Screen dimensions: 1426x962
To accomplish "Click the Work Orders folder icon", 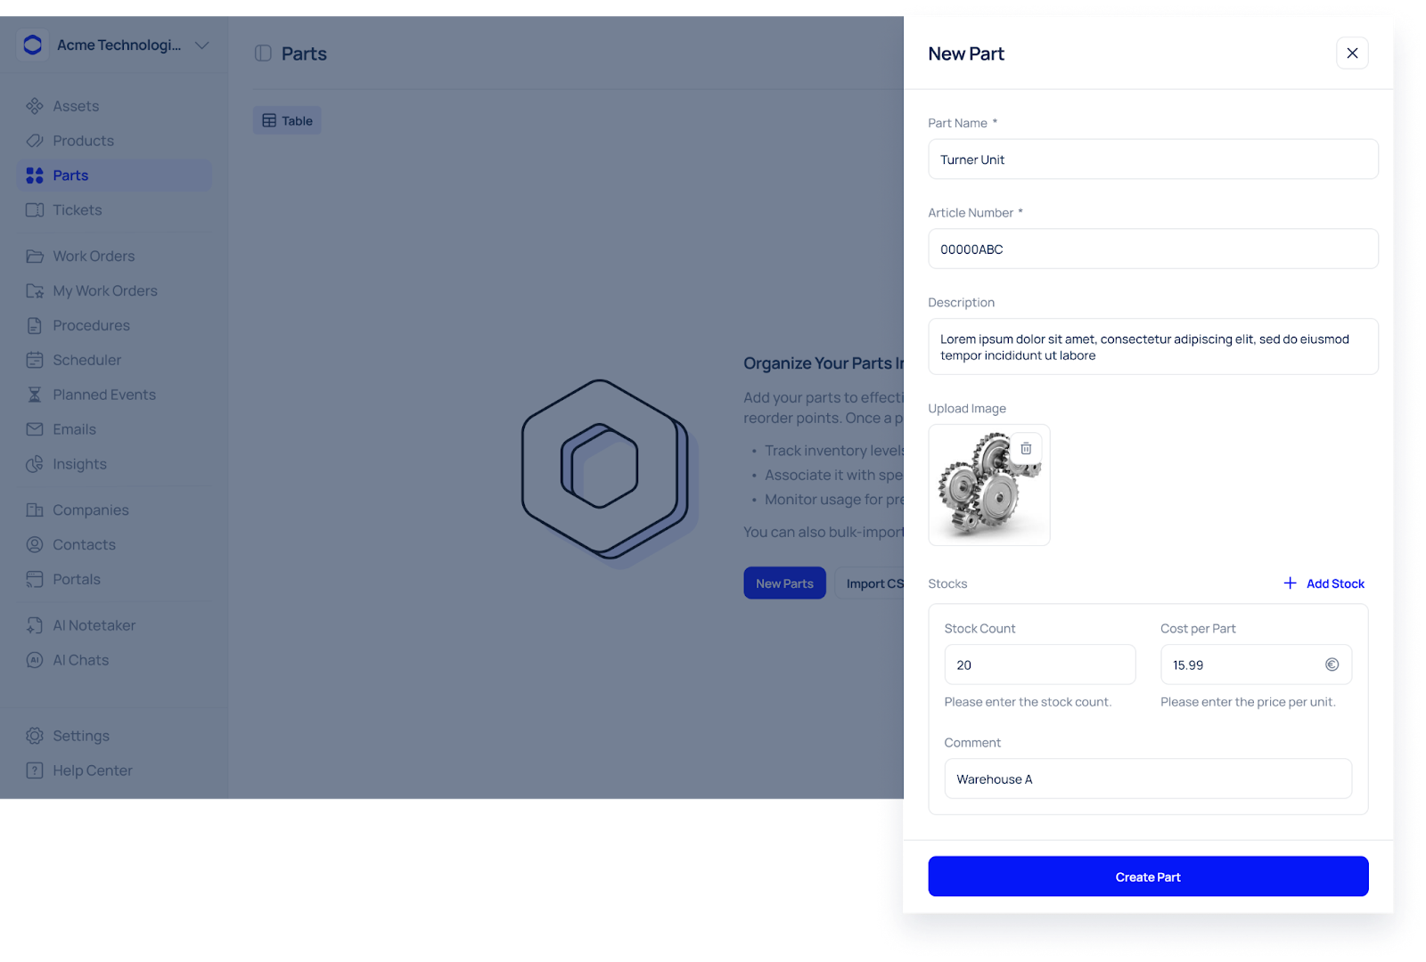I will 35,257.
